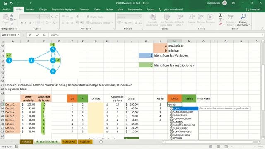Open the font size dropdown
The height and width of the screenshot is (149, 265).
coord(48,17)
